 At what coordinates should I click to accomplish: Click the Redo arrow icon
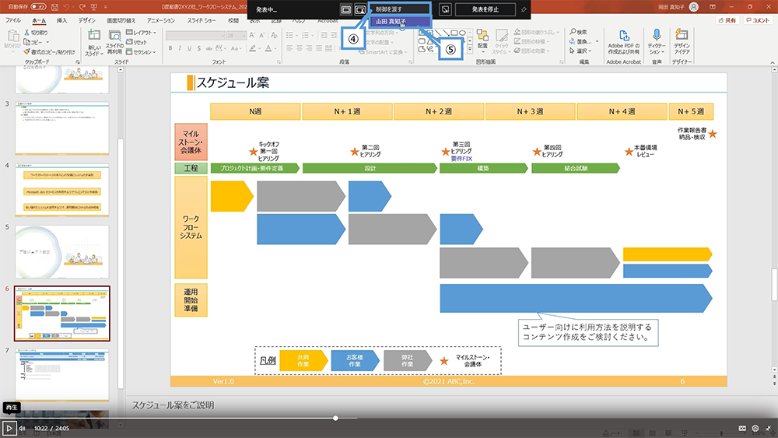point(82,7)
